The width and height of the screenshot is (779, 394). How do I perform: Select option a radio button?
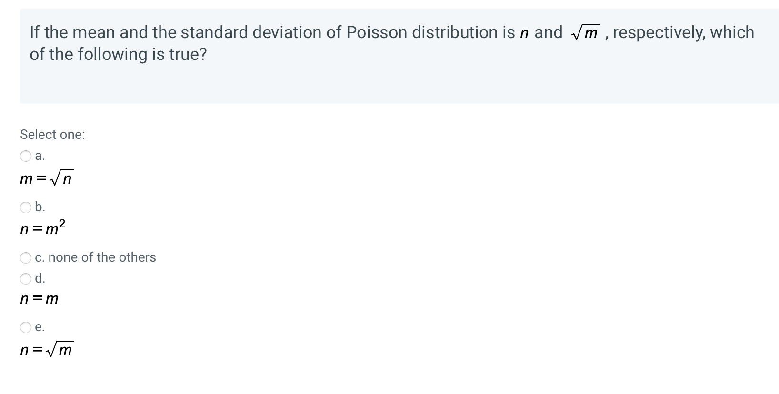(26, 156)
